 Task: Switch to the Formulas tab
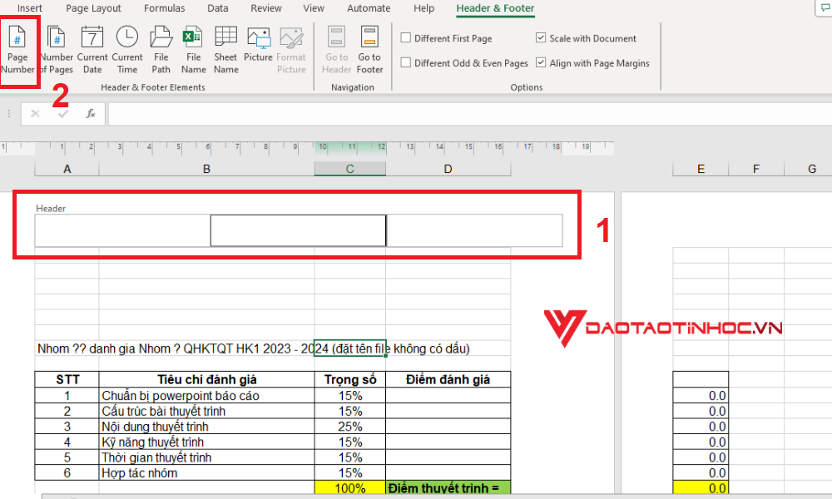click(x=165, y=8)
